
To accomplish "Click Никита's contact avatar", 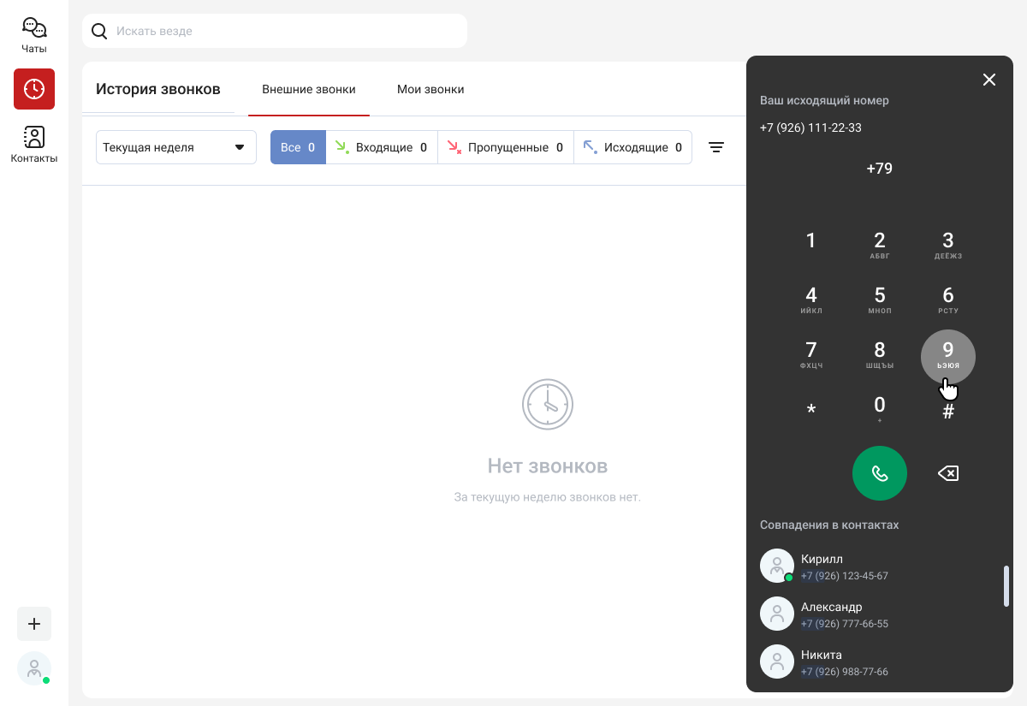I will coord(777,662).
